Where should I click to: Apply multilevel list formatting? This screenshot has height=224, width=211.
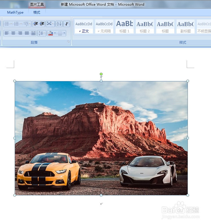[26, 24]
